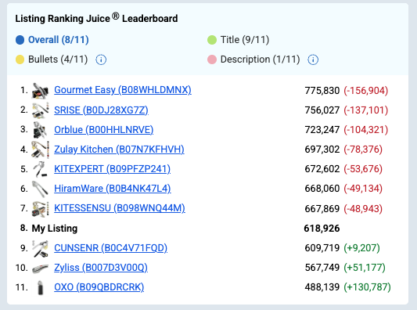Click KITEXPERT score 672,602
Screen dimensions: 417x310
click(x=322, y=169)
